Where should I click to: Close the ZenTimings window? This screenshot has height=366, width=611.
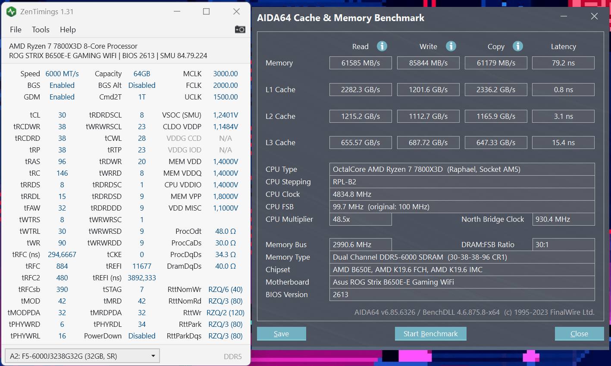coord(236,12)
